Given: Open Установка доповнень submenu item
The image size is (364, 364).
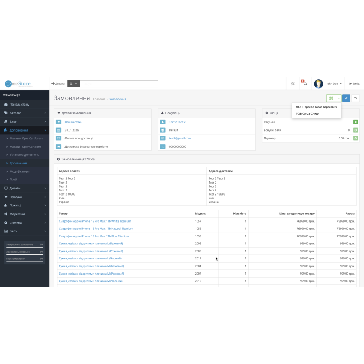Looking at the screenshot, I should [24, 155].
